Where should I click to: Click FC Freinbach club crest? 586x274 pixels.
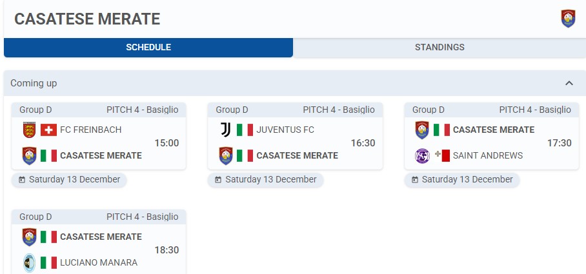29,130
